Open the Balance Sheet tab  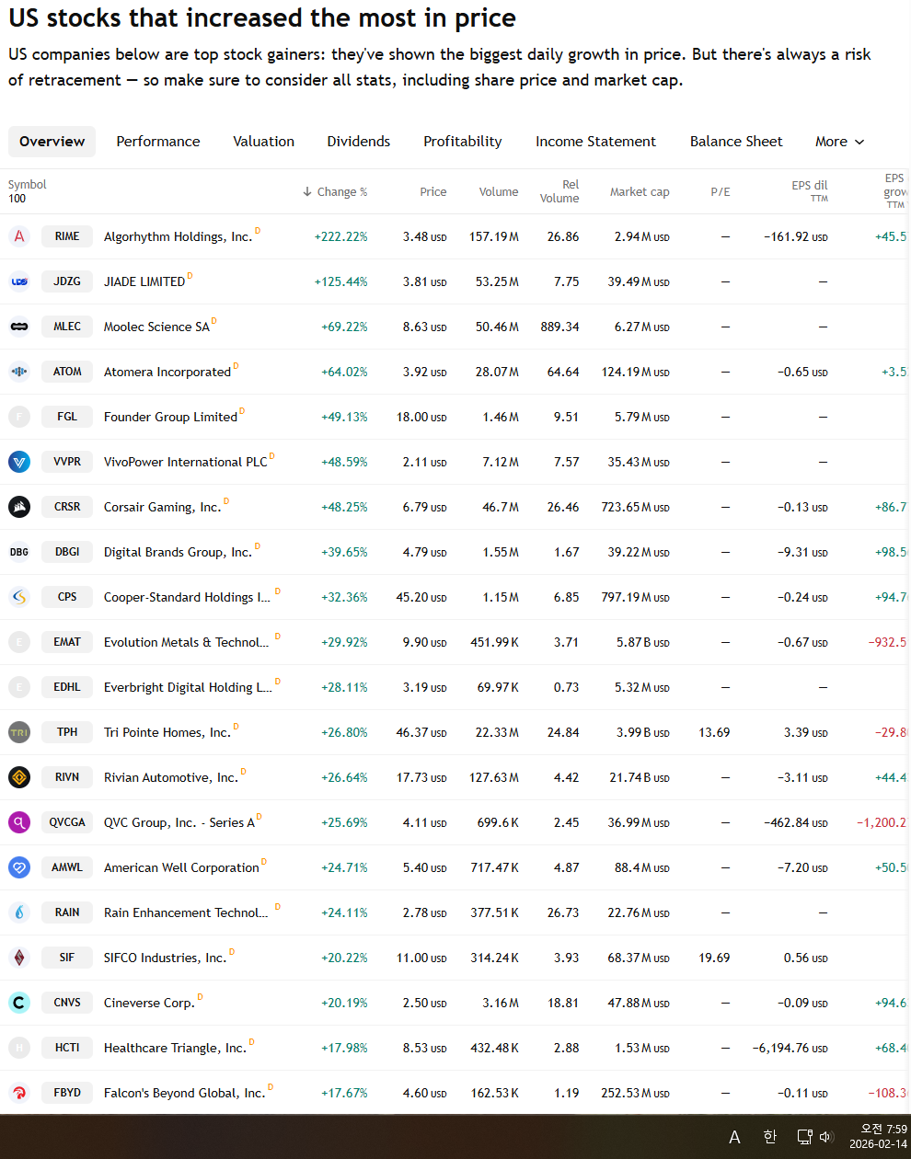736,142
